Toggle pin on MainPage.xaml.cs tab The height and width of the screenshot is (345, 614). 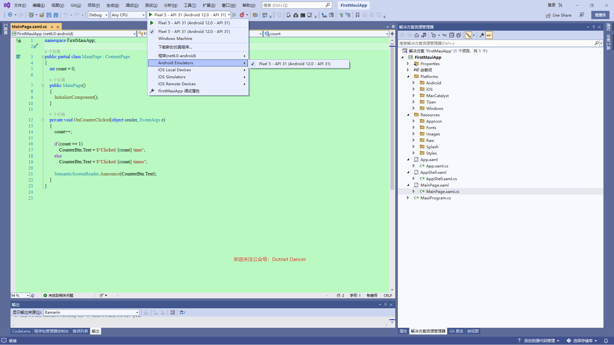point(52,27)
